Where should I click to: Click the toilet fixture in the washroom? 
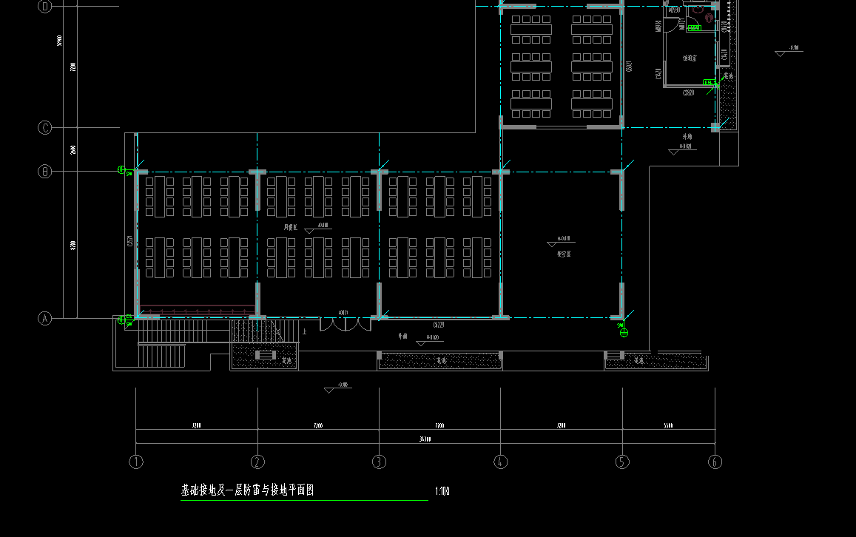click(709, 16)
